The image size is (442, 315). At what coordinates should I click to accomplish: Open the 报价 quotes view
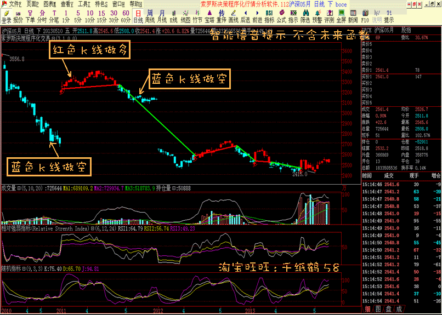point(18,16)
